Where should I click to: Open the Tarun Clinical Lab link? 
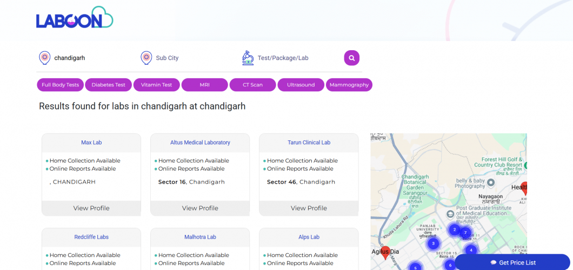309,143
